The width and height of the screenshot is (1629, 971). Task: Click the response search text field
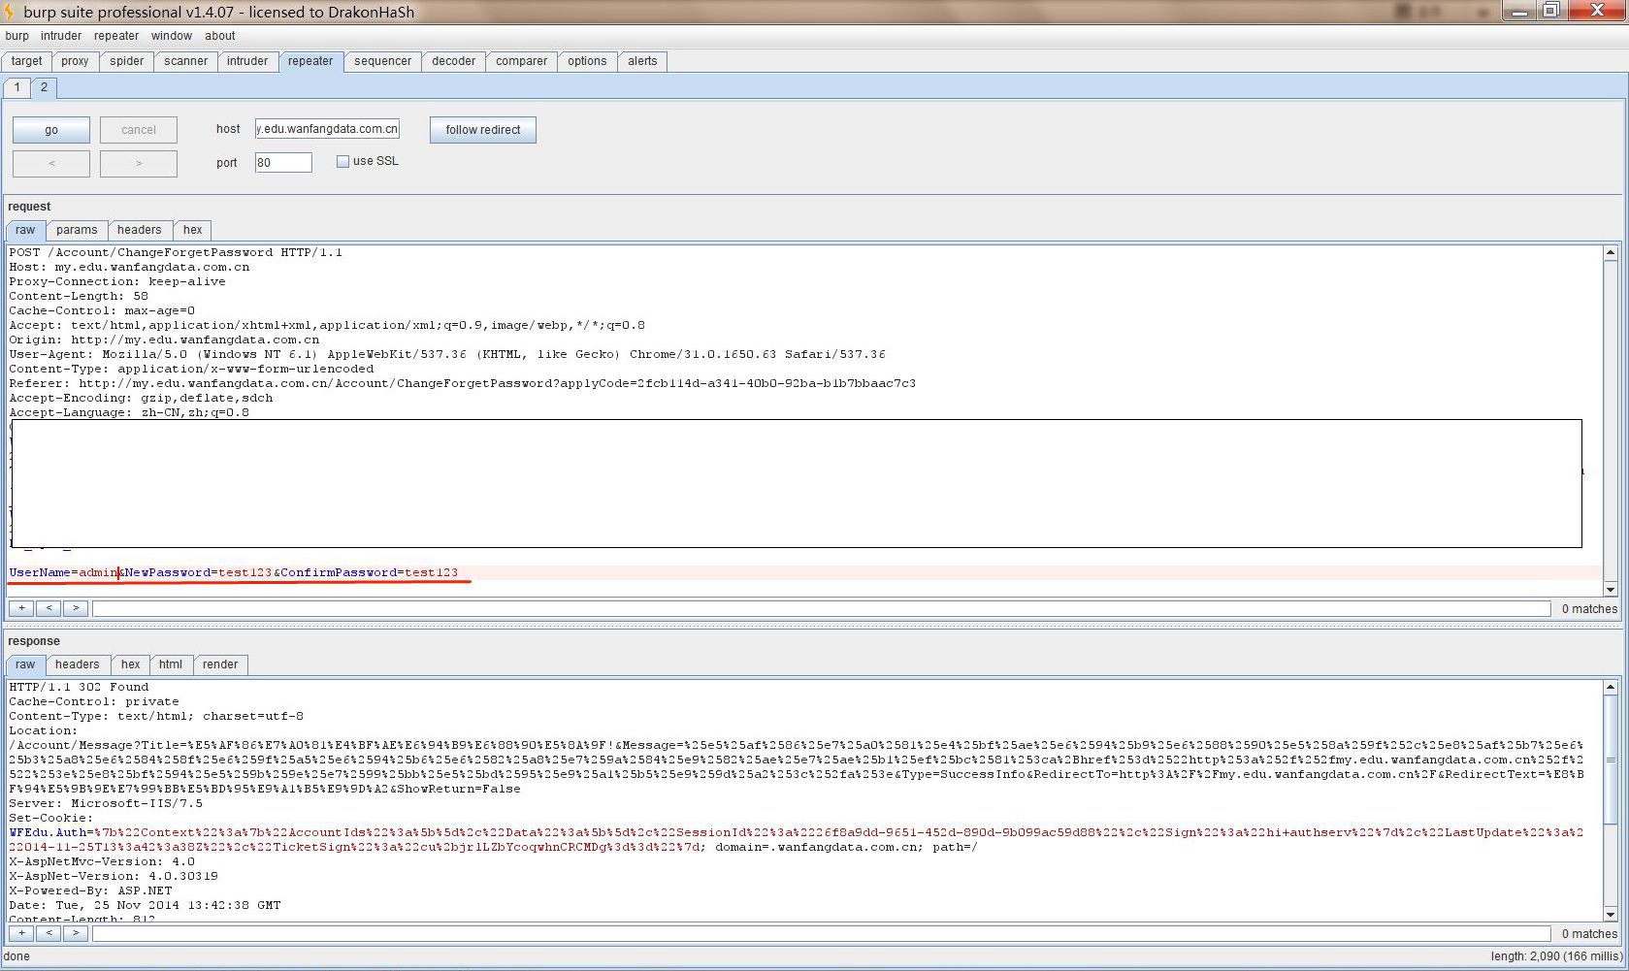click(821, 933)
